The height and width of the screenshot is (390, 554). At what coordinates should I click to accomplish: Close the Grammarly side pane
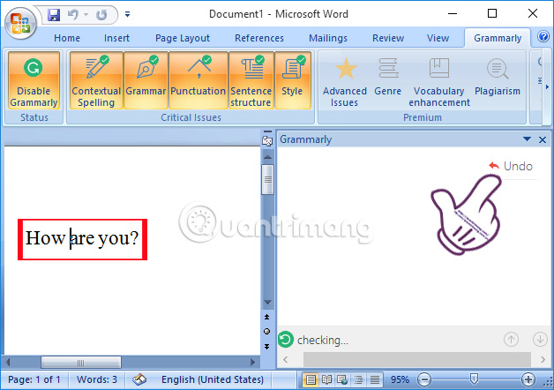click(543, 140)
